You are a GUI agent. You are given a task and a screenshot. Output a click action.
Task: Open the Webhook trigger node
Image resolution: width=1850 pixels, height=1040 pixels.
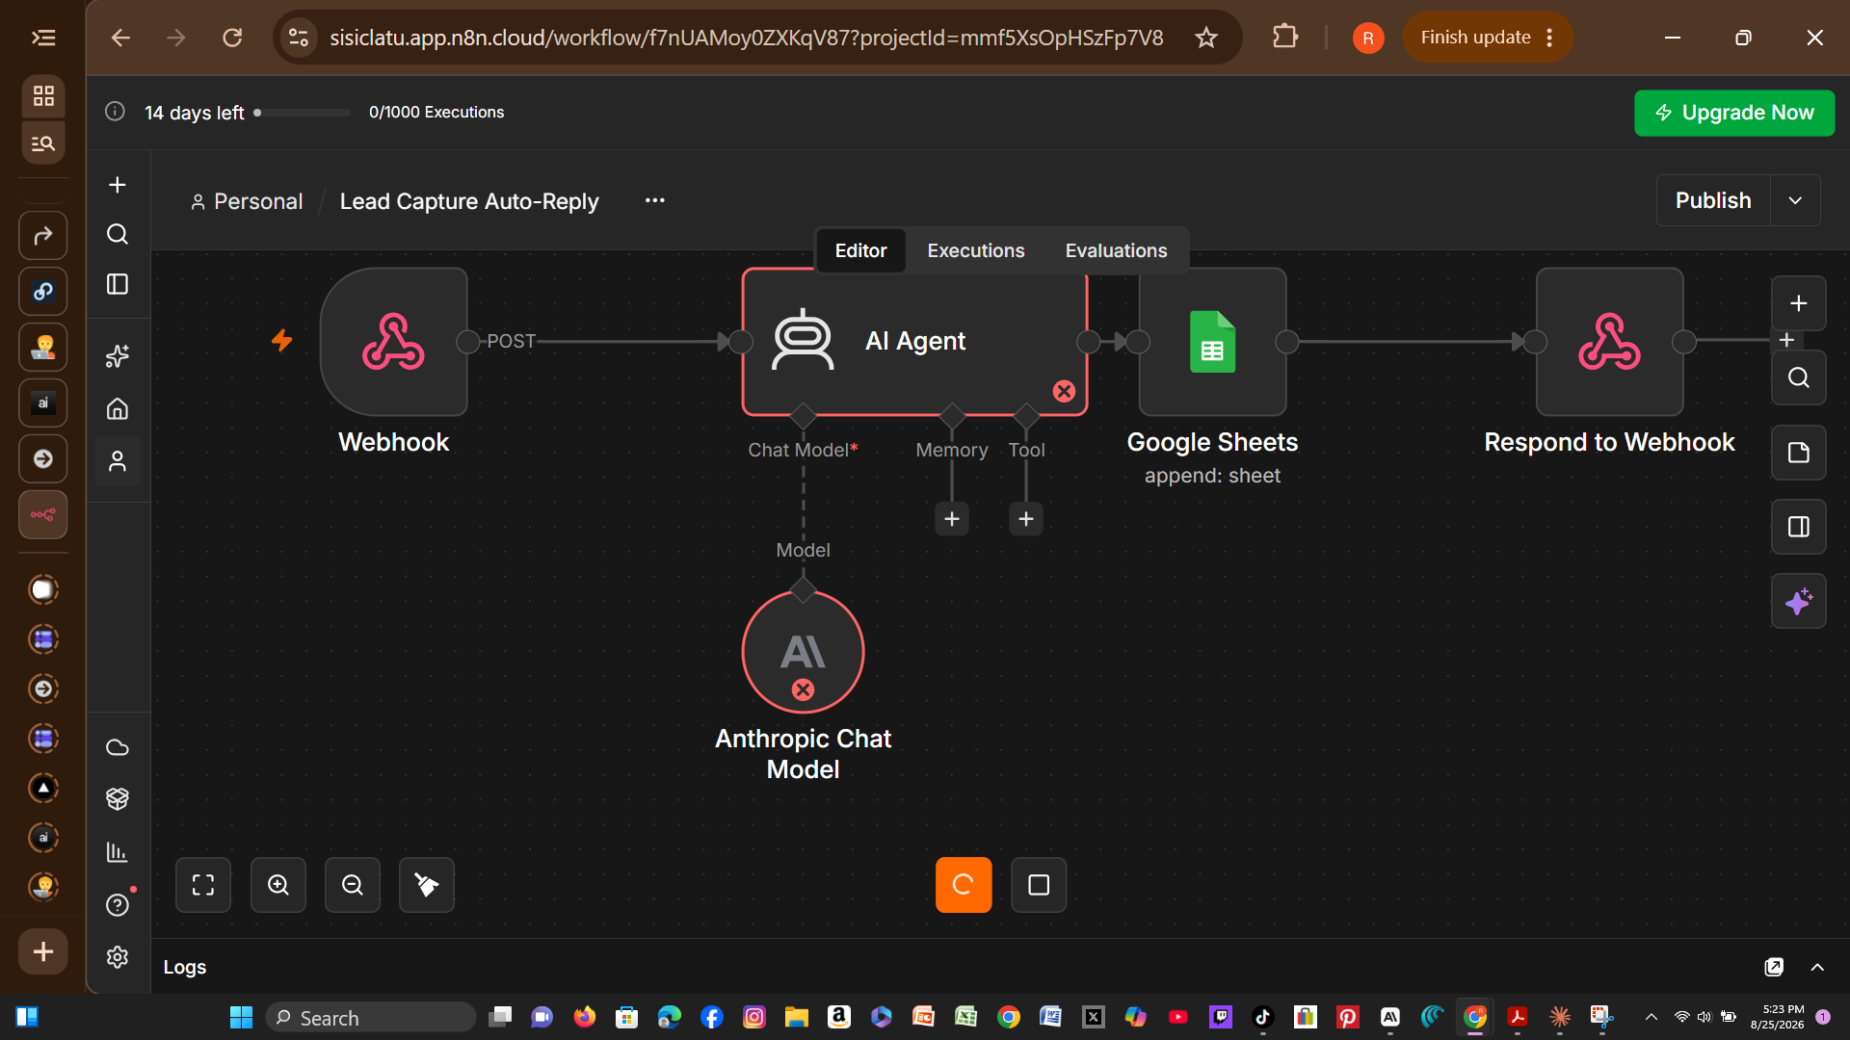pos(394,342)
